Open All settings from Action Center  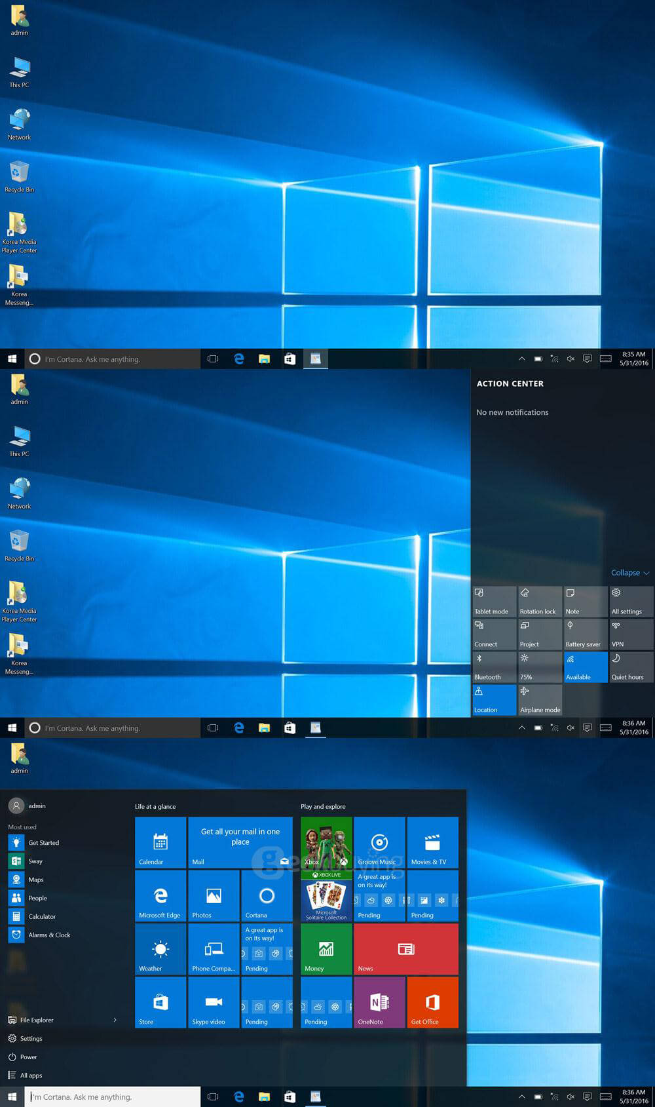631,602
